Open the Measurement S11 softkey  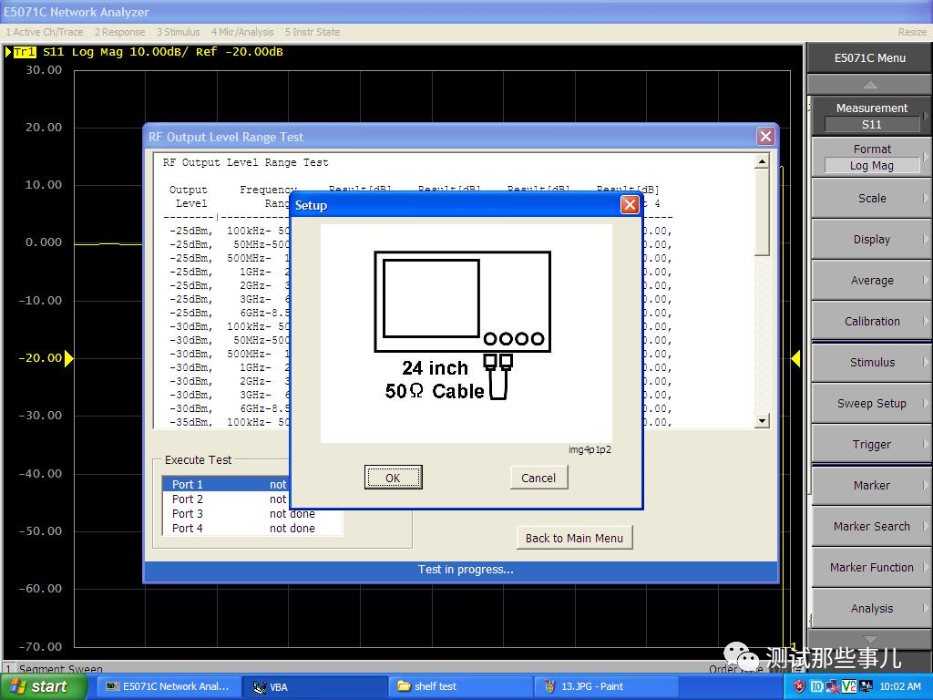(x=871, y=116)
